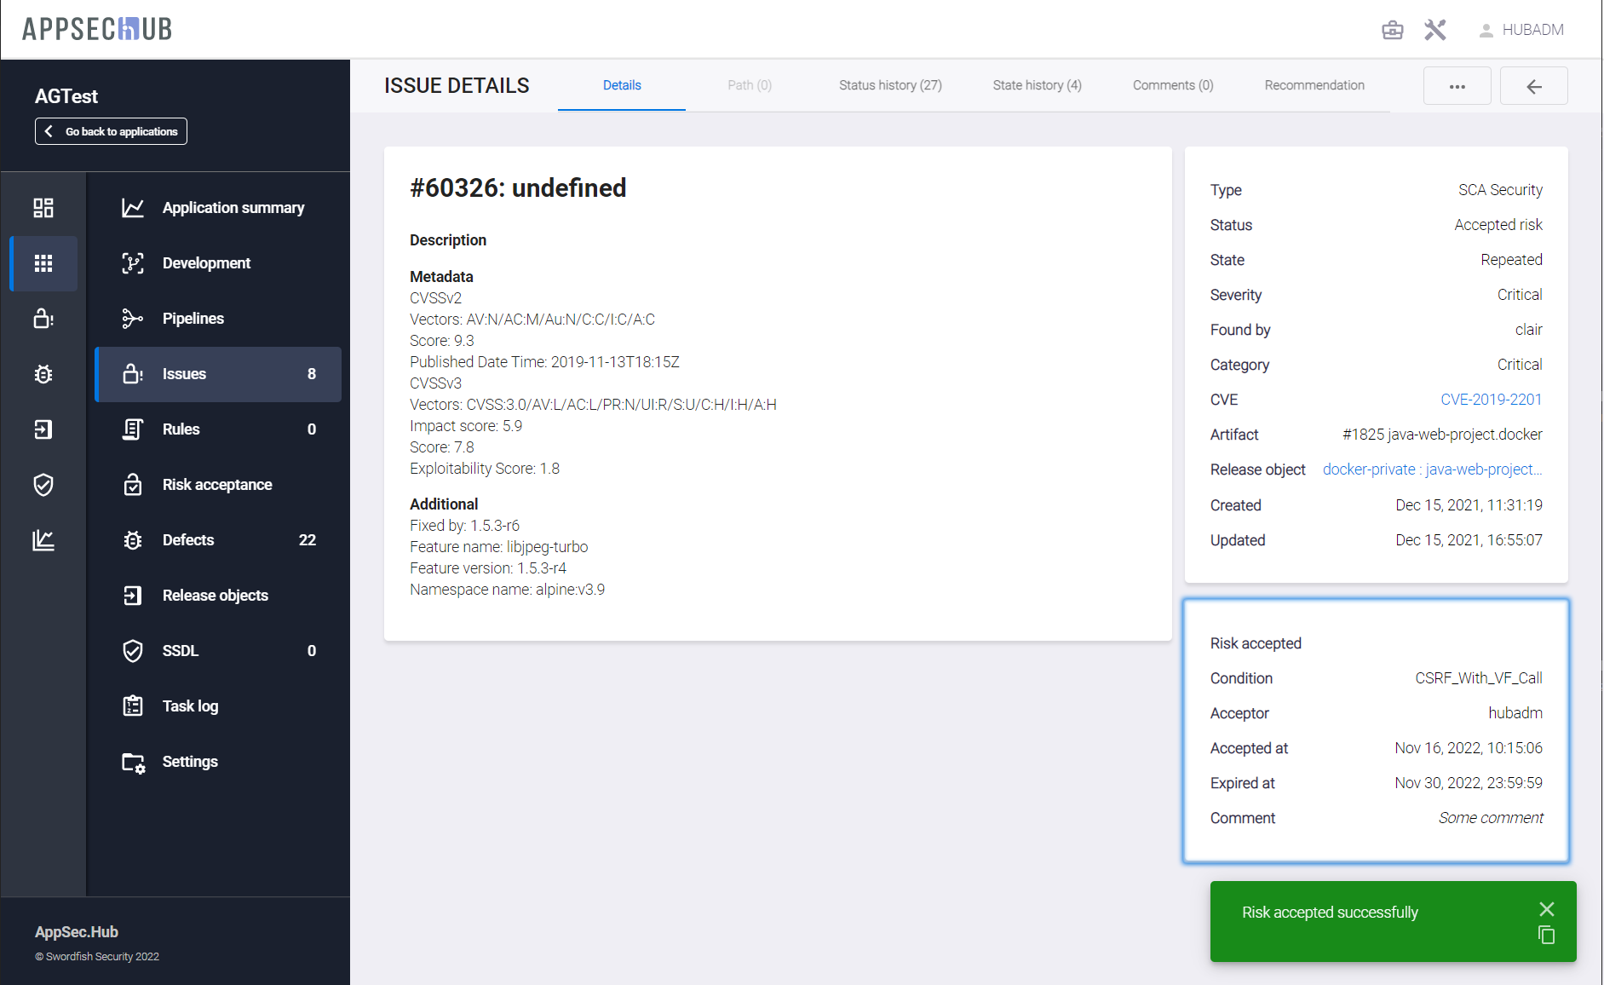1604x985 pixels.
Task: Open the three-dots more actions menu
Action: coord(1457,86)
